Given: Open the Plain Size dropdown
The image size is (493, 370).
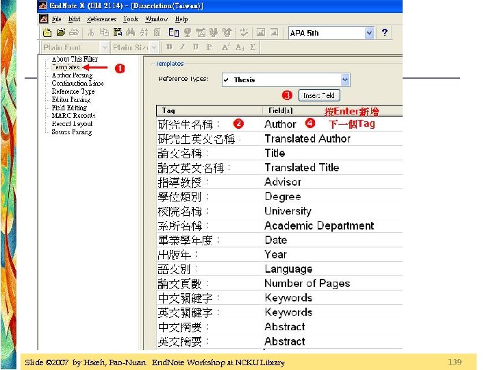Looking at the screenshot, I should click(x=154, y=47).
